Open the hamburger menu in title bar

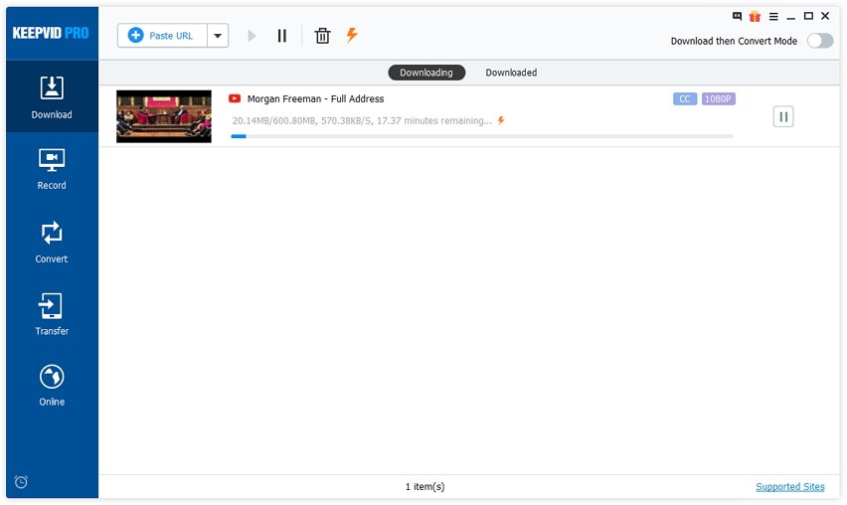tap(772, 17)
